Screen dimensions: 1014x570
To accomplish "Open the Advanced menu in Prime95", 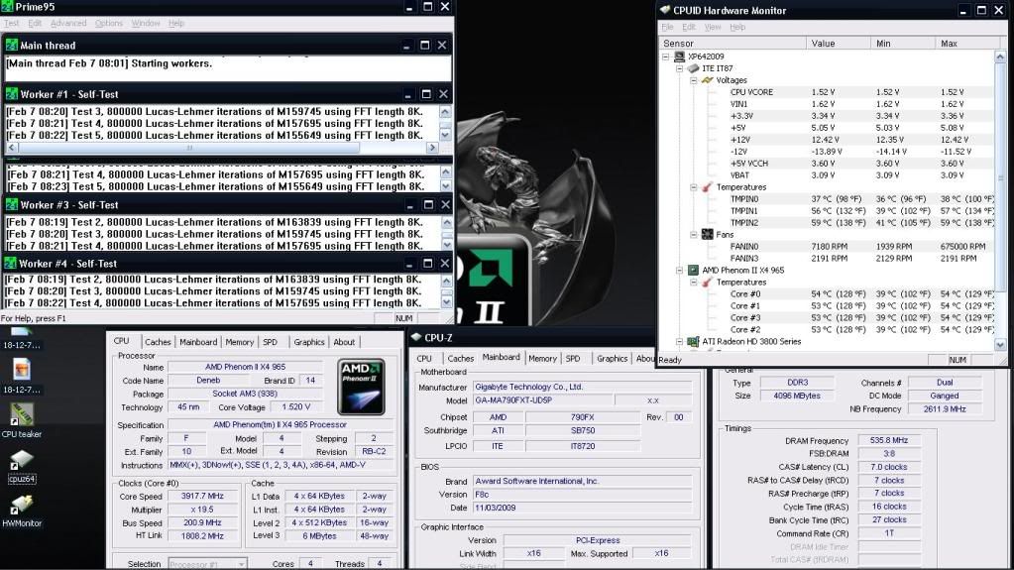I will click(x=68, y=23).
